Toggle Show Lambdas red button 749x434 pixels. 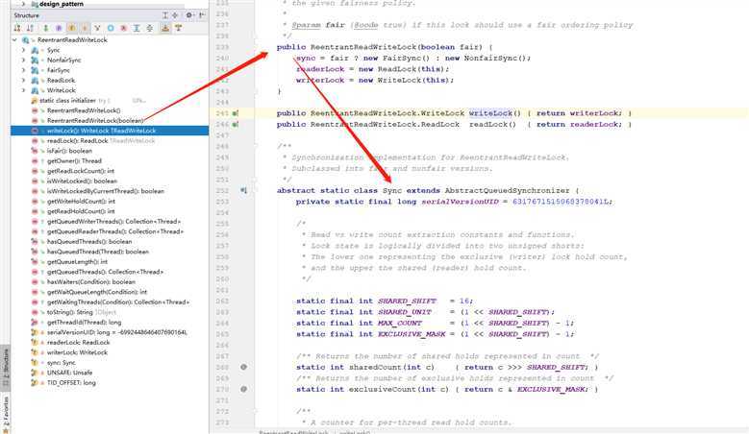(123, 28)
